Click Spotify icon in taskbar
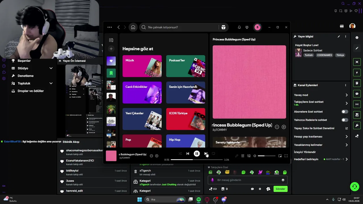Viewport: 363px width, 204px height. [x=199, y=199]
